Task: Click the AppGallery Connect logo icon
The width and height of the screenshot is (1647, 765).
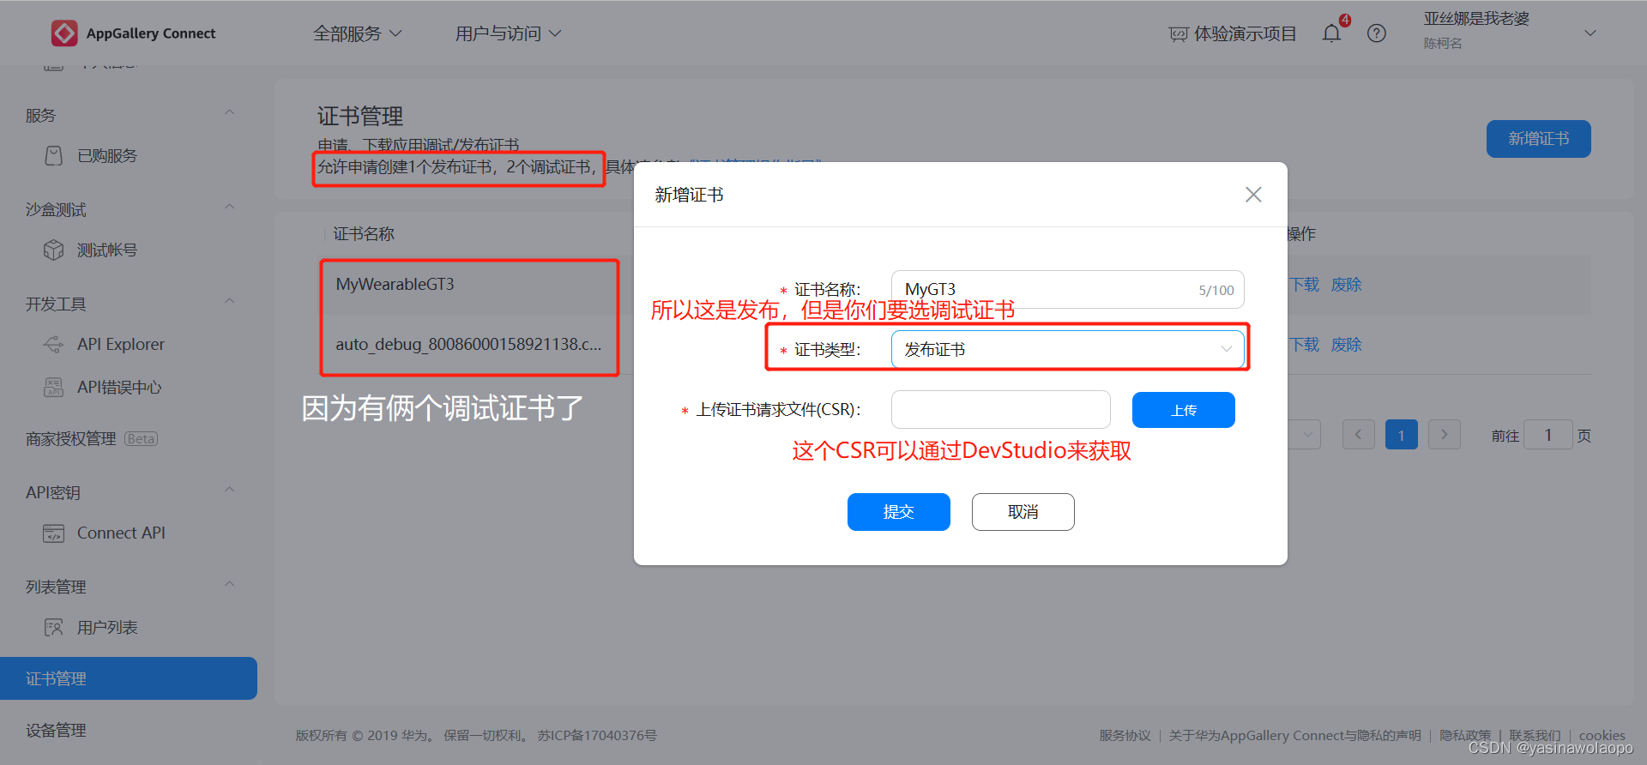Action: click(x=64, y=33)
